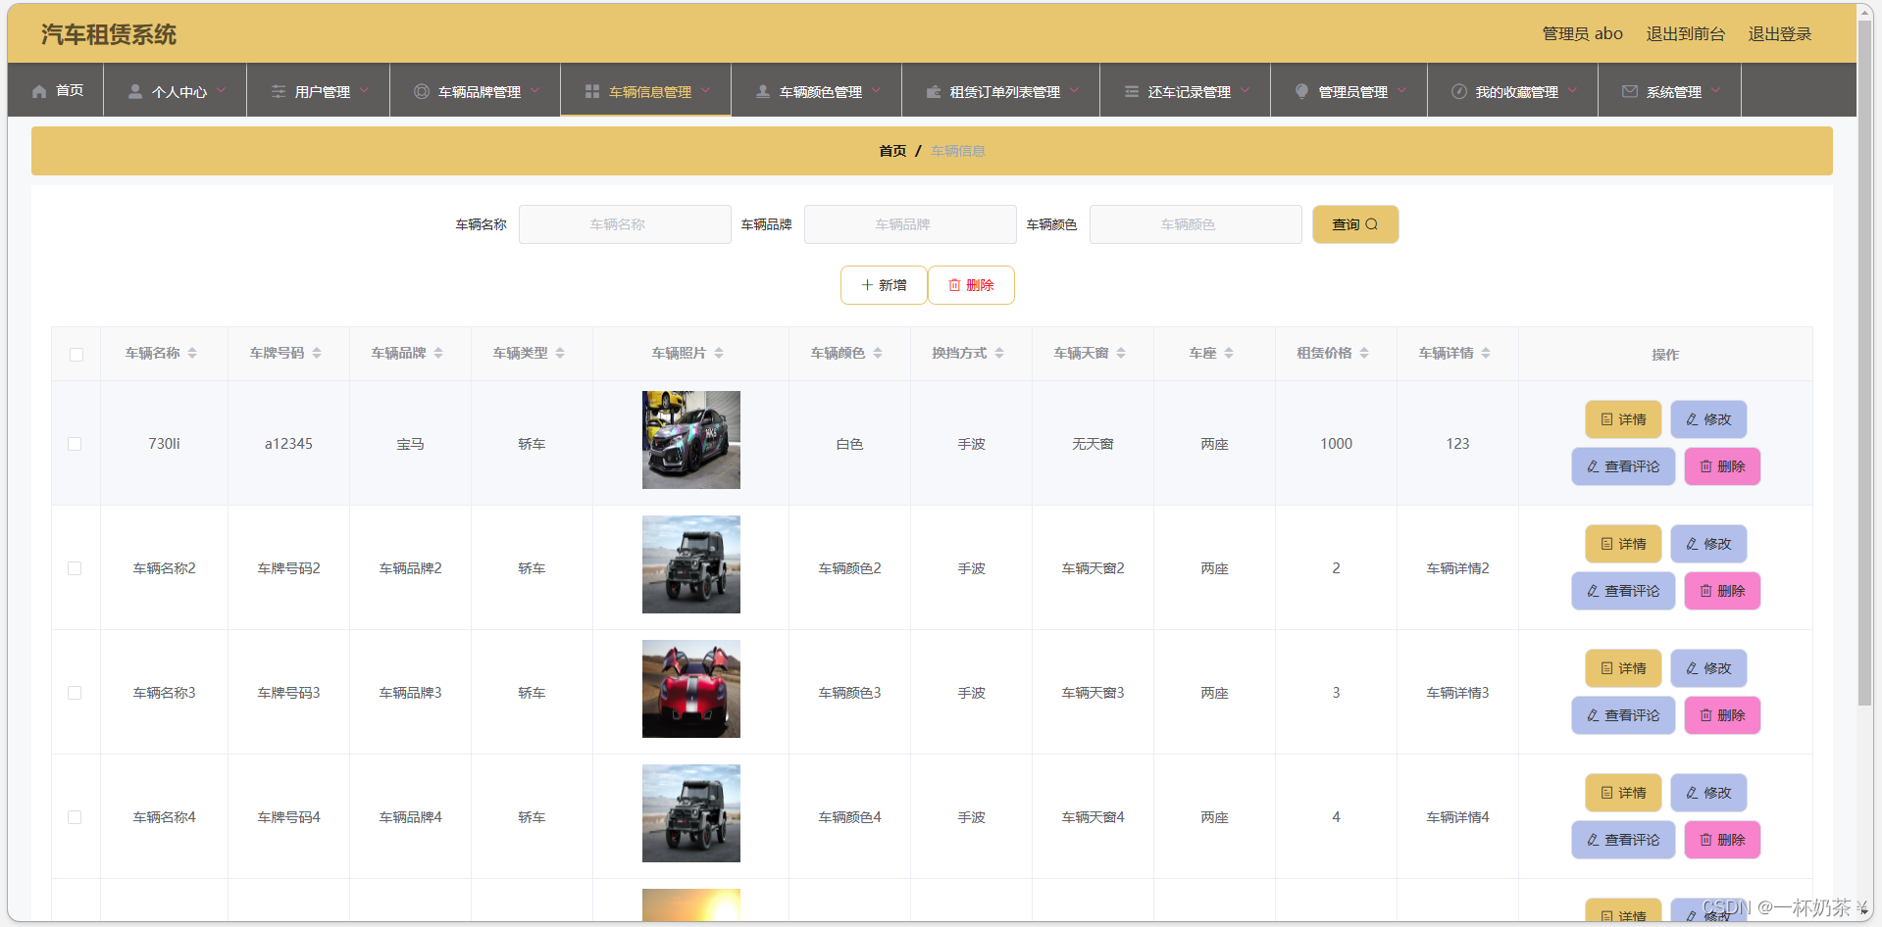Image resolution: width=1882 pixels, height=927 pixels.
Task: Sort by 换挡方式 column sort arrows
Action: click(999, 353)
